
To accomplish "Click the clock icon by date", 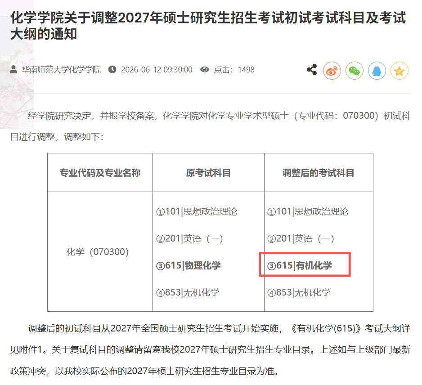I will [x=112, y=69].
